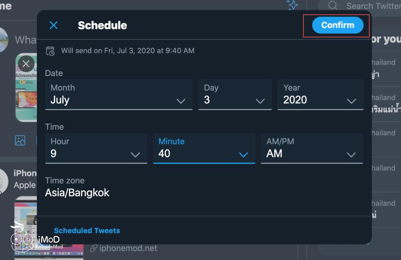Image resolution: width=401 pixels, height=260 pixels.
Task: Click the sparkle top tweets icon
Action: click(x=292, y=5)
